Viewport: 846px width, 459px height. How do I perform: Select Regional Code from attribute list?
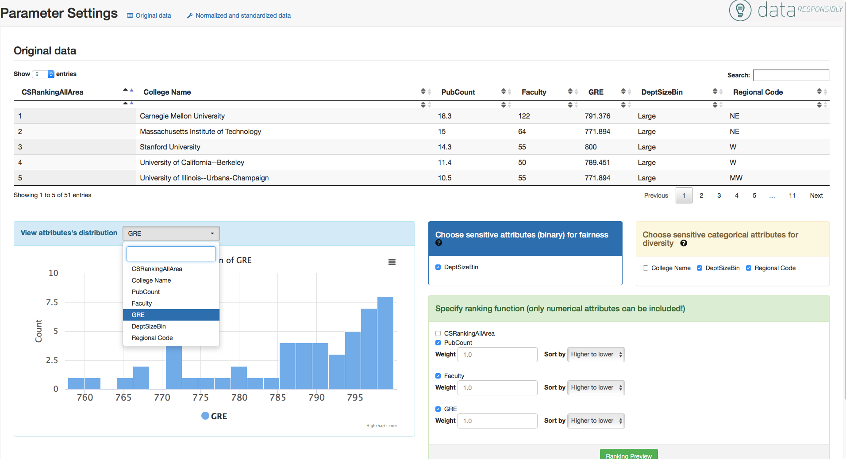click(x=171, y=338)
